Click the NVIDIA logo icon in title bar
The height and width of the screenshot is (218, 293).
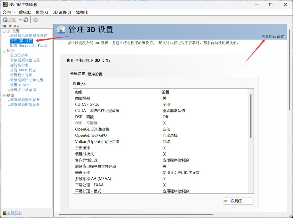(5, 5)
